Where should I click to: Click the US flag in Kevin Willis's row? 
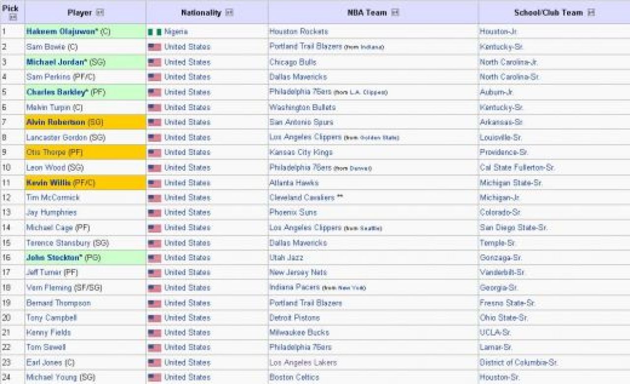pos(155,183)
